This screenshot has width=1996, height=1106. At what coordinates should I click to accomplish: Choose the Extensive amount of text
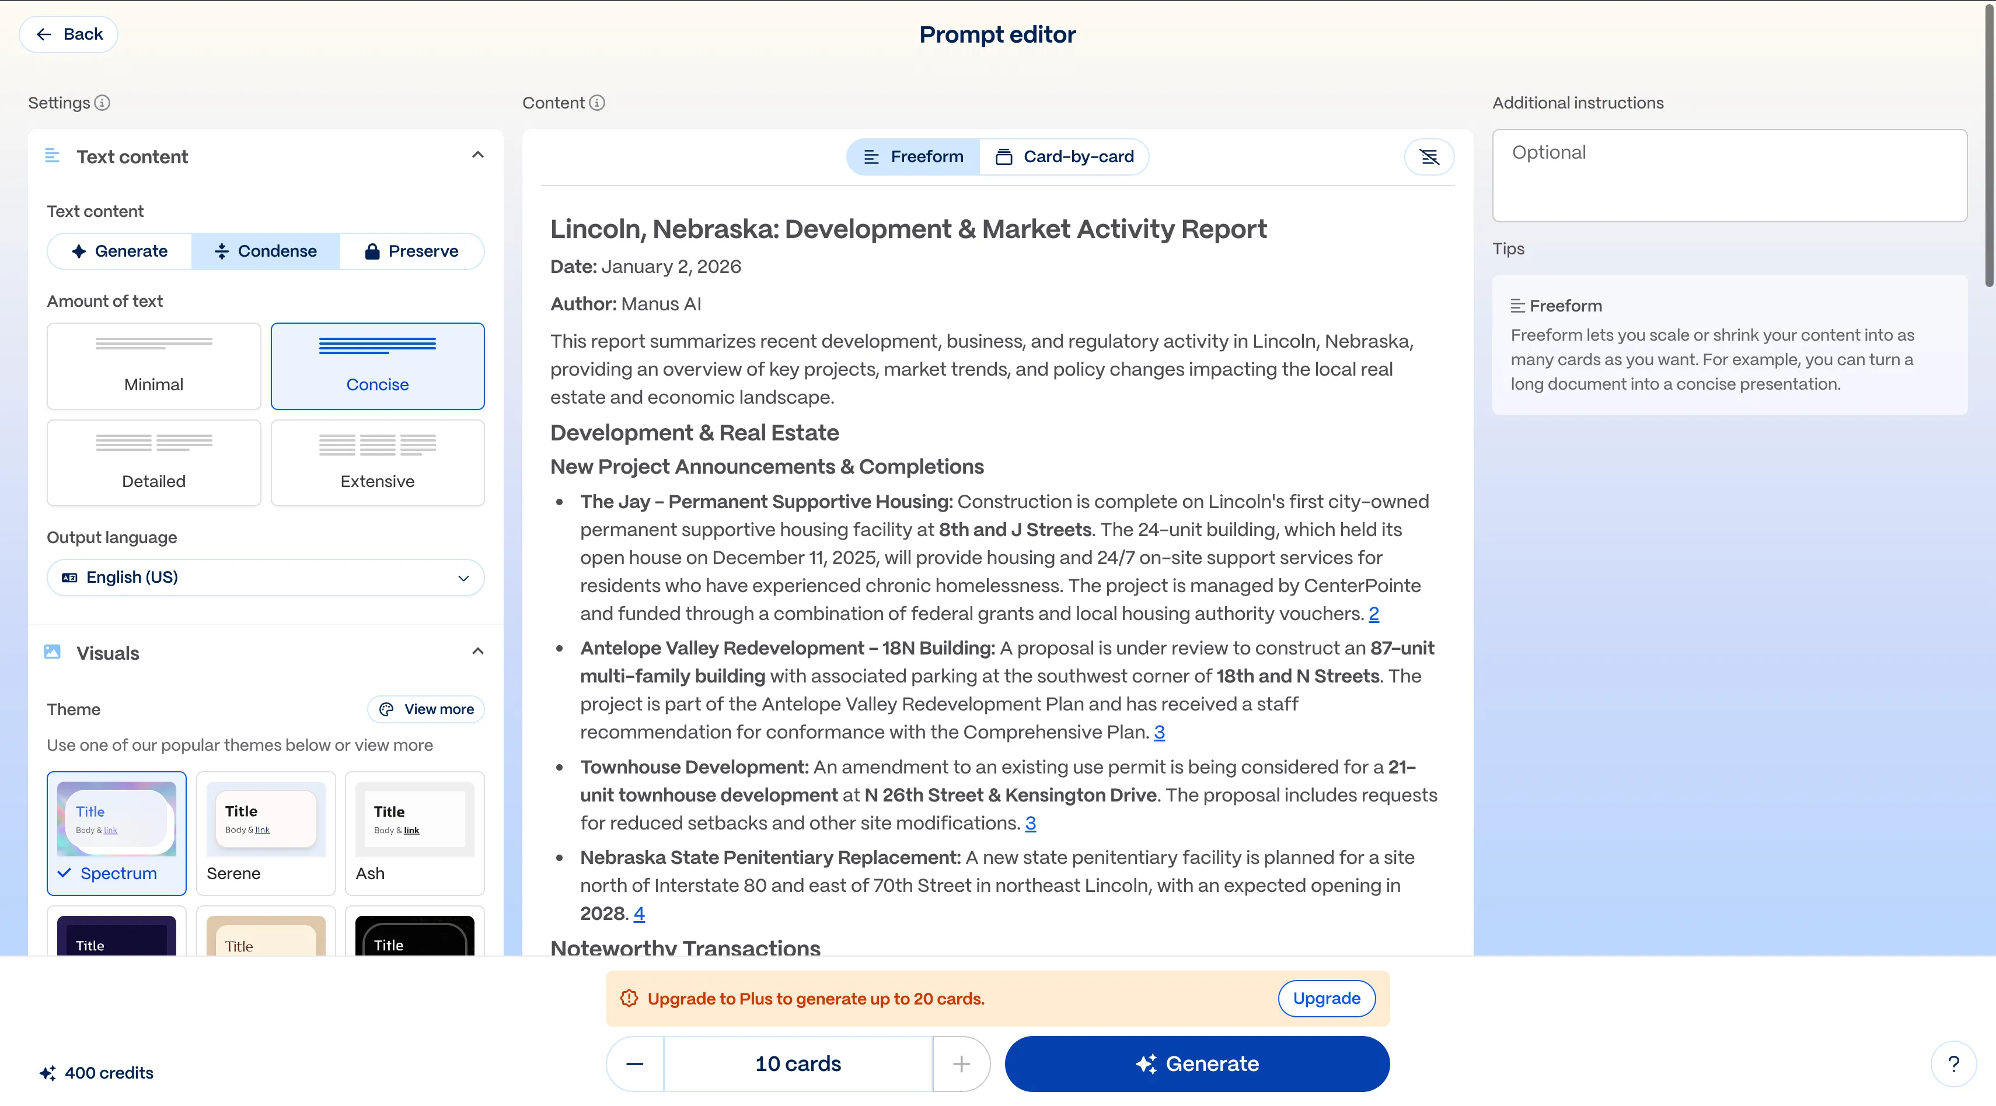378,463
